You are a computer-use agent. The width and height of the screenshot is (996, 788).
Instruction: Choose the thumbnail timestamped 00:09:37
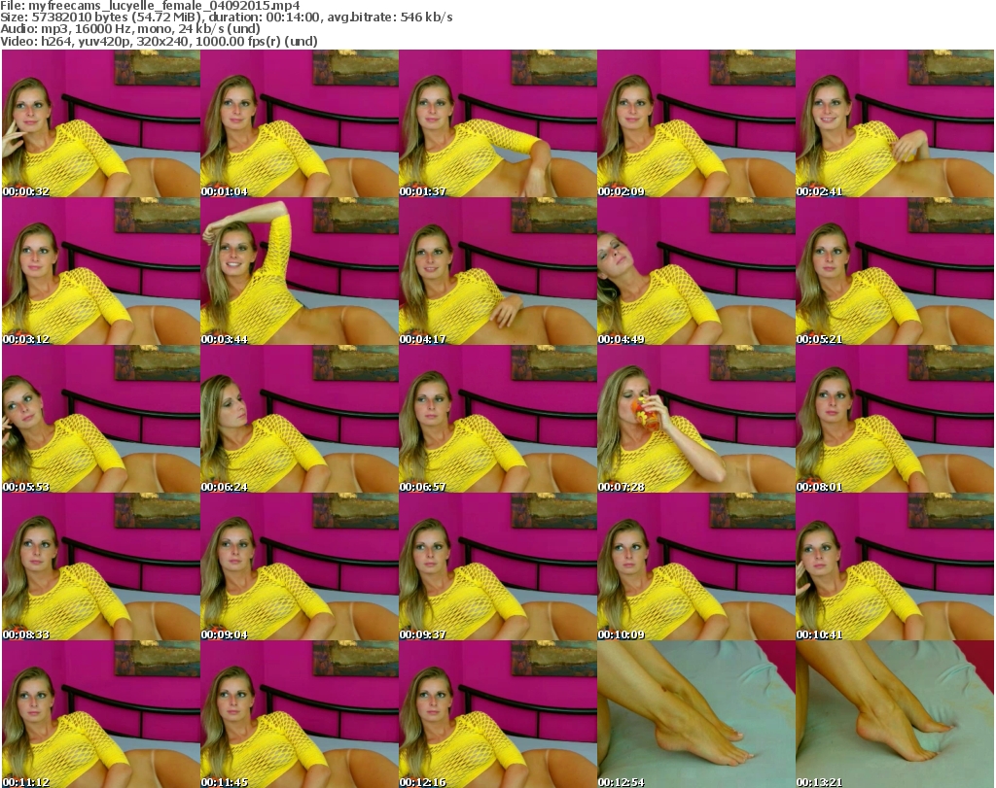coord(498,566)
